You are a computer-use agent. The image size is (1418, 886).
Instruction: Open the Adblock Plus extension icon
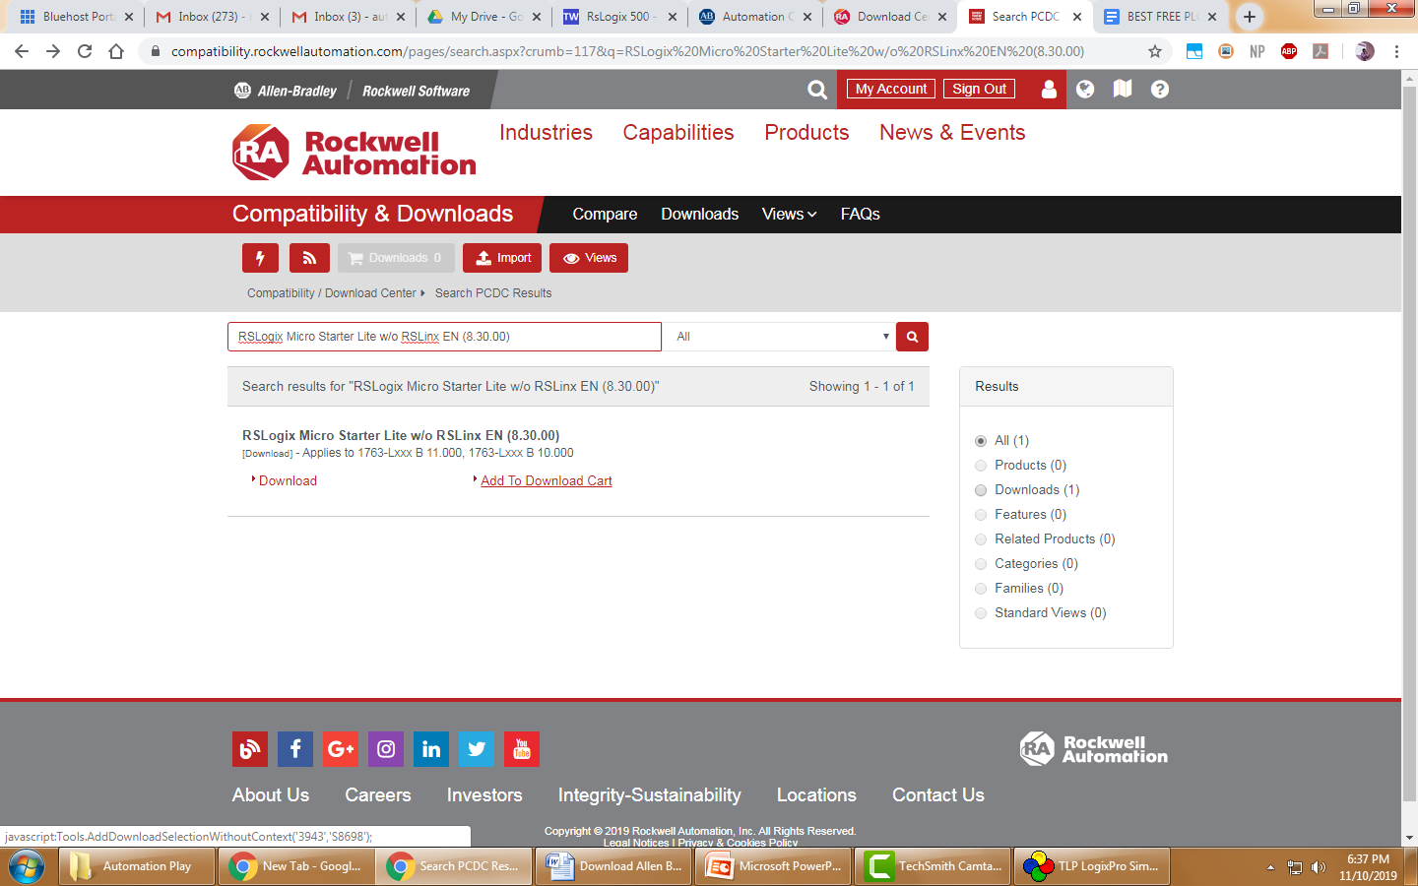tap(1289, 51)
